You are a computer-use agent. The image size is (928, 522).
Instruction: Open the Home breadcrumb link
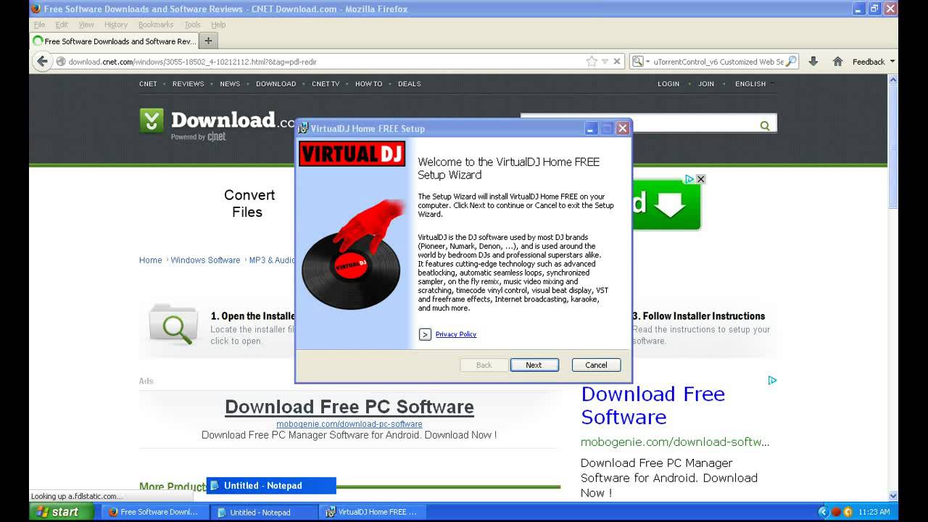pyautogui.click(x=151, y=260)
